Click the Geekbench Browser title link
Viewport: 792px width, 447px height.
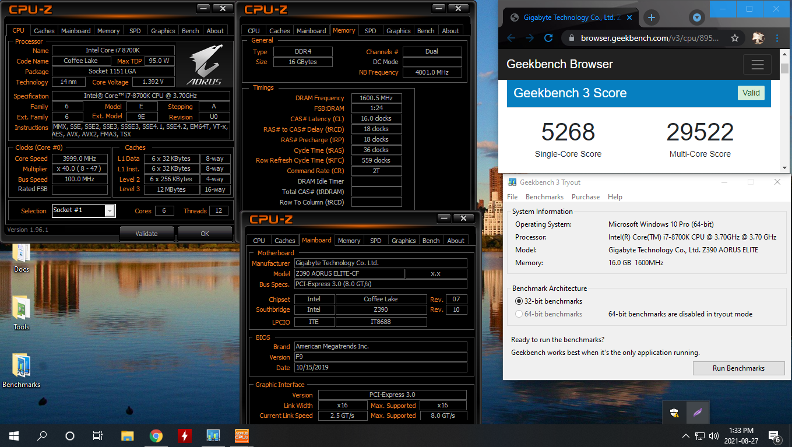pos(559,64)
